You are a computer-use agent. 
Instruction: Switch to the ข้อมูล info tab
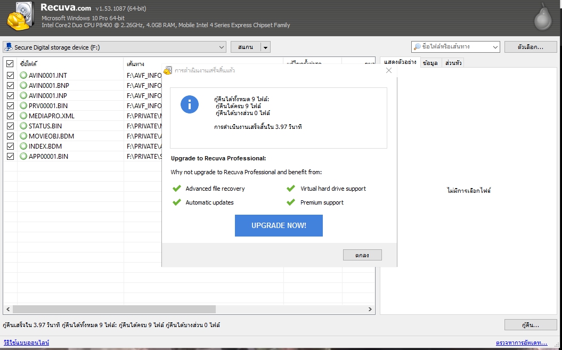pos(430,63)
